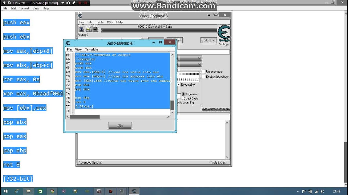Click stop address field with f's
This screenshot has width=348, height=195.
click(188, 80)
